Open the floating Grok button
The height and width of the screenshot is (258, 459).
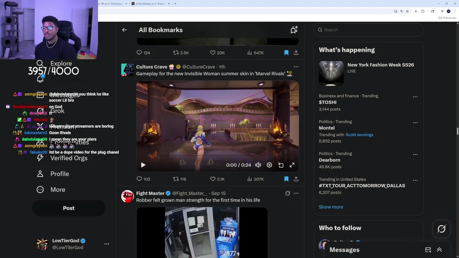[441, 229]
